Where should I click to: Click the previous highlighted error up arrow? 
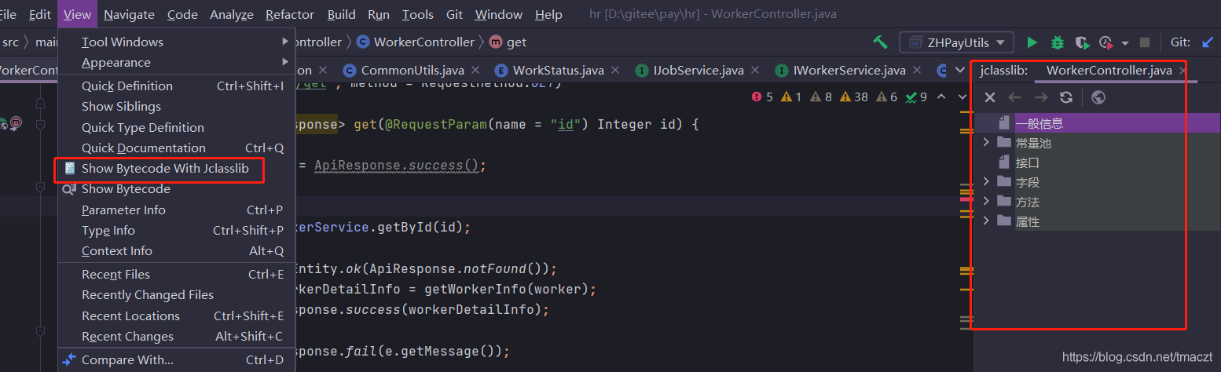[x=940, y=97]
